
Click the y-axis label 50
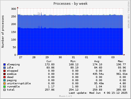pyautogui.click(x=14, y=47)
